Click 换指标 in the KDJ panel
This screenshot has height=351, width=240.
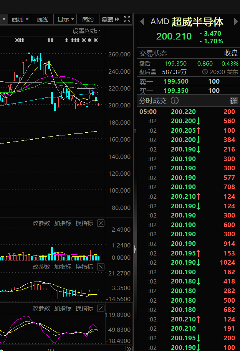click(x=84, y=308)
